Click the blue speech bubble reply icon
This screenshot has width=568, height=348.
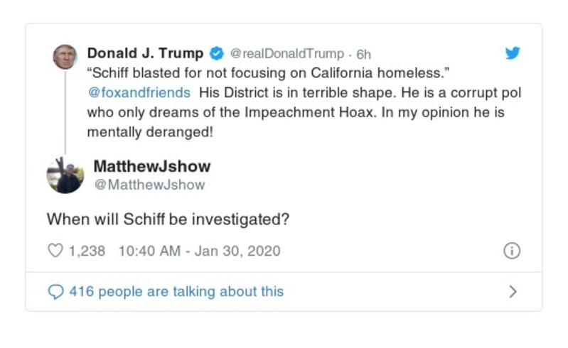click(55, 292)
